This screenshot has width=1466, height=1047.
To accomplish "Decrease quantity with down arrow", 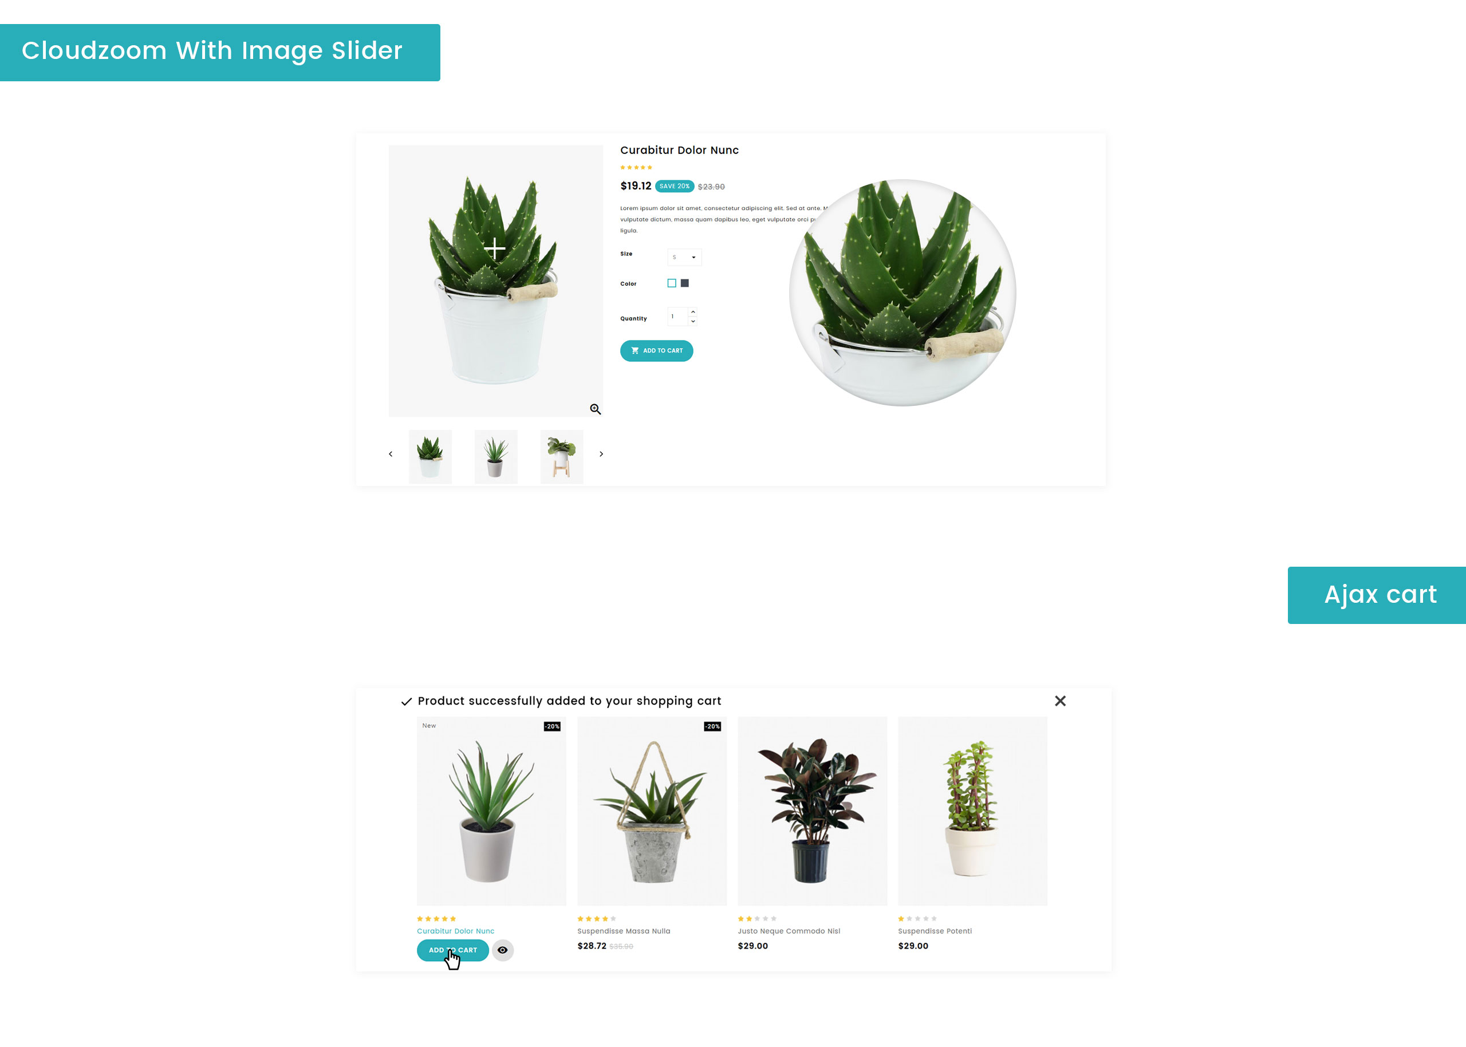I will point(693,321).
